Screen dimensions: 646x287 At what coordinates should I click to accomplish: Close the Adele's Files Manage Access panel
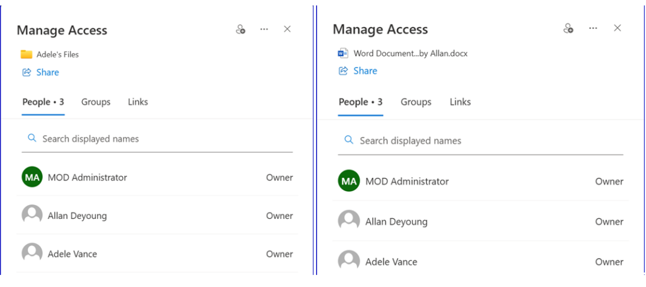coord(288,30)
